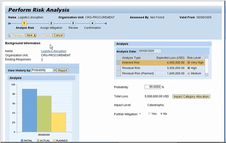Click the blue INITIAL bar in chart
Viewport: 226px width, 143px height.
30,110
